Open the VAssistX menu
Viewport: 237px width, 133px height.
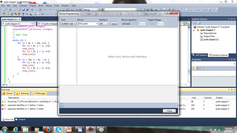pyautogui.click(x=23, y=6)
